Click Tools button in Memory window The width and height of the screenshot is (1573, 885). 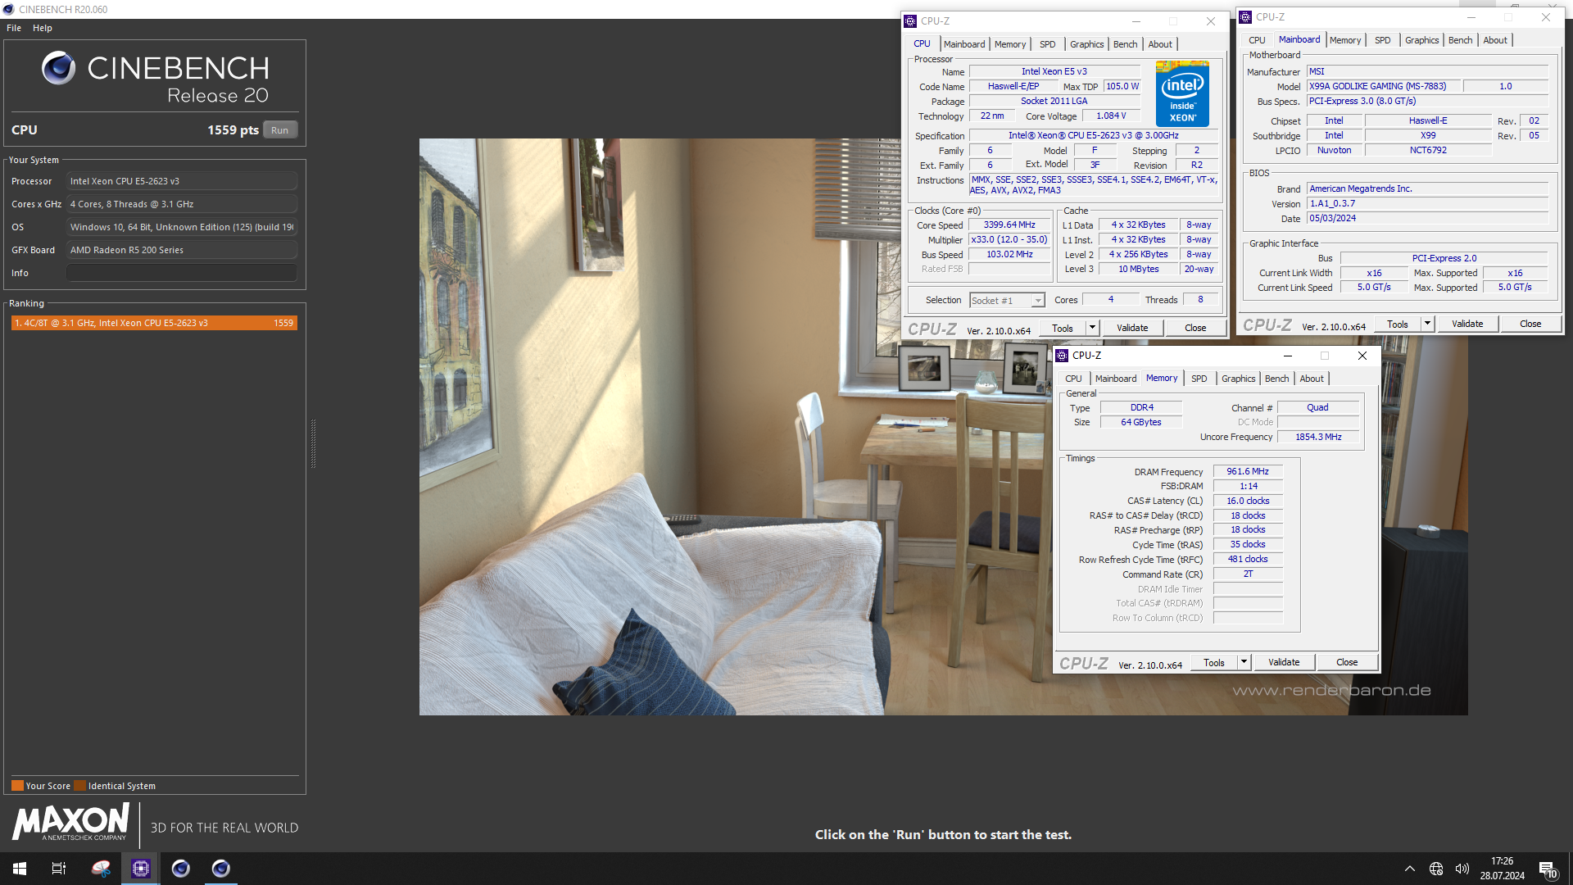pyautogui.click(x=1214, y=662)
